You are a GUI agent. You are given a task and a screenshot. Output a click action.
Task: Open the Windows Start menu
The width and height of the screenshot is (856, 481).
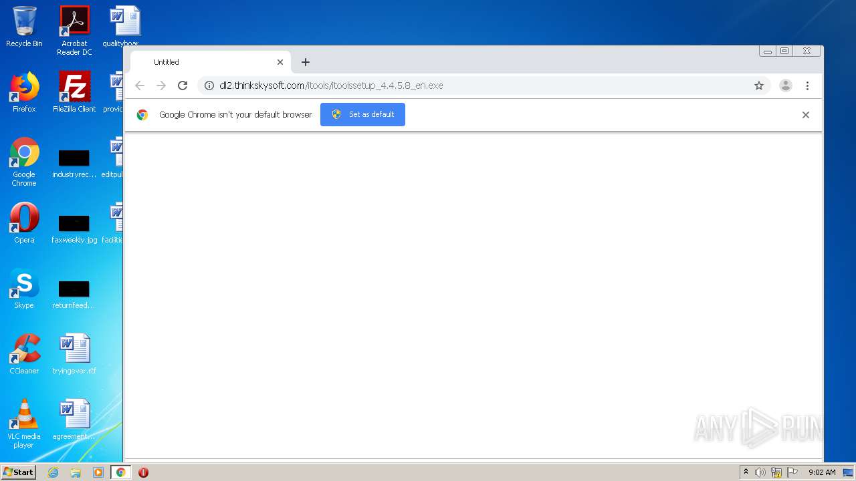[19, 472]
